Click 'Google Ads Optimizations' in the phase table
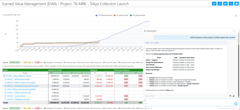Viewport: 240px width, 110px height. tap(154, 62)
